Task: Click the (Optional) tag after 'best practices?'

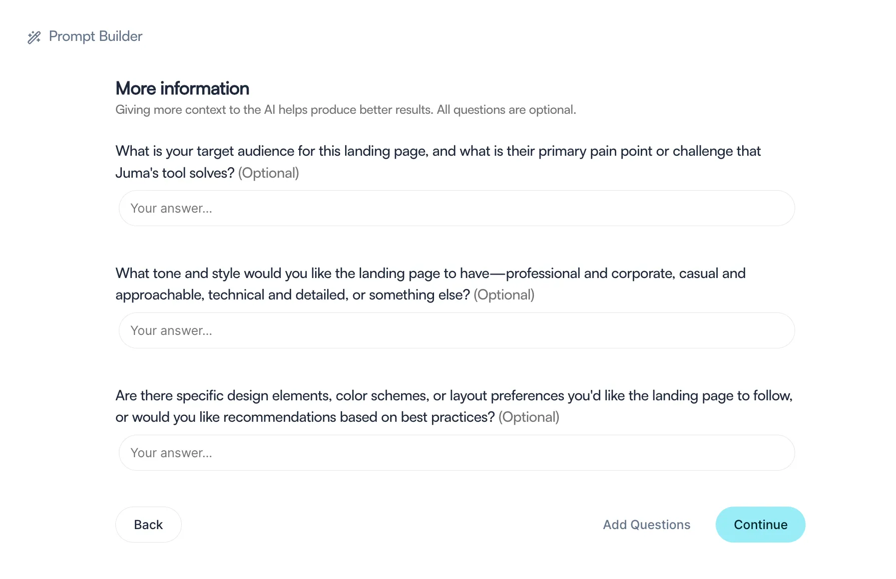Action: point(529,417)
